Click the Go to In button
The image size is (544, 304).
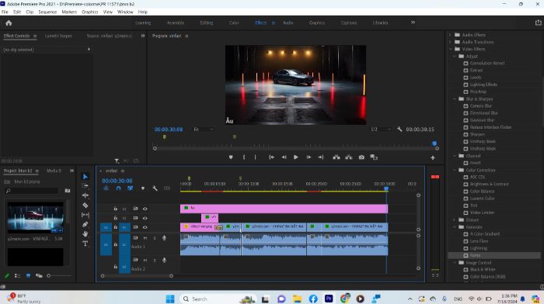coord(271,157)
